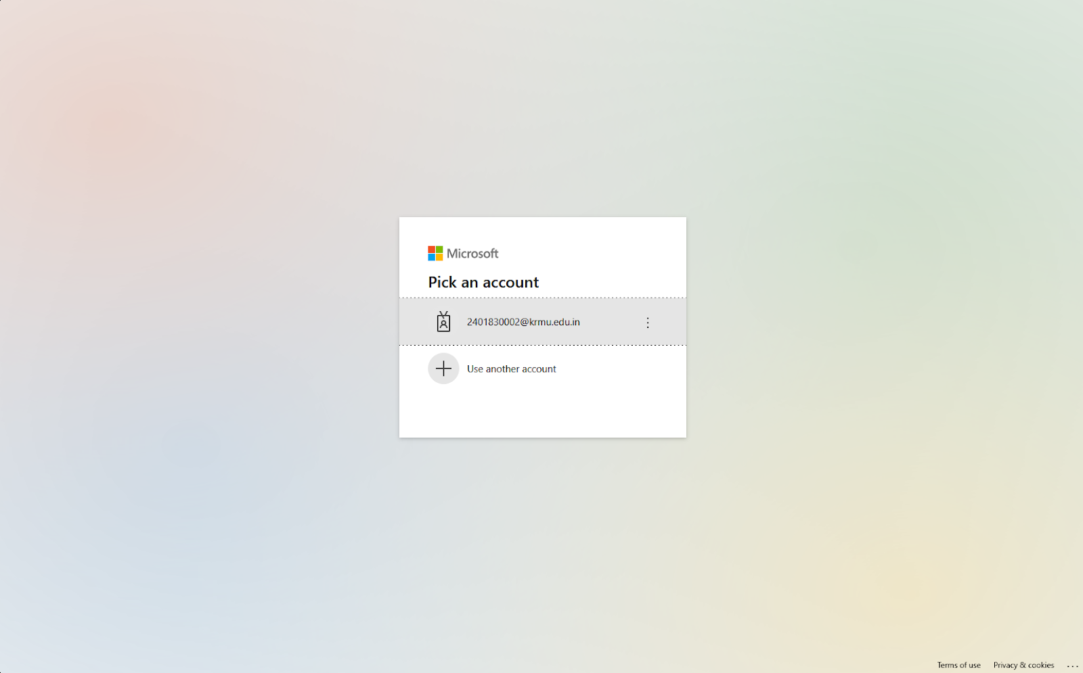Image resolution: width=1083 pixels, height=673 pixels.
Task: Click the Use another account label text
Action: (511, 368)
